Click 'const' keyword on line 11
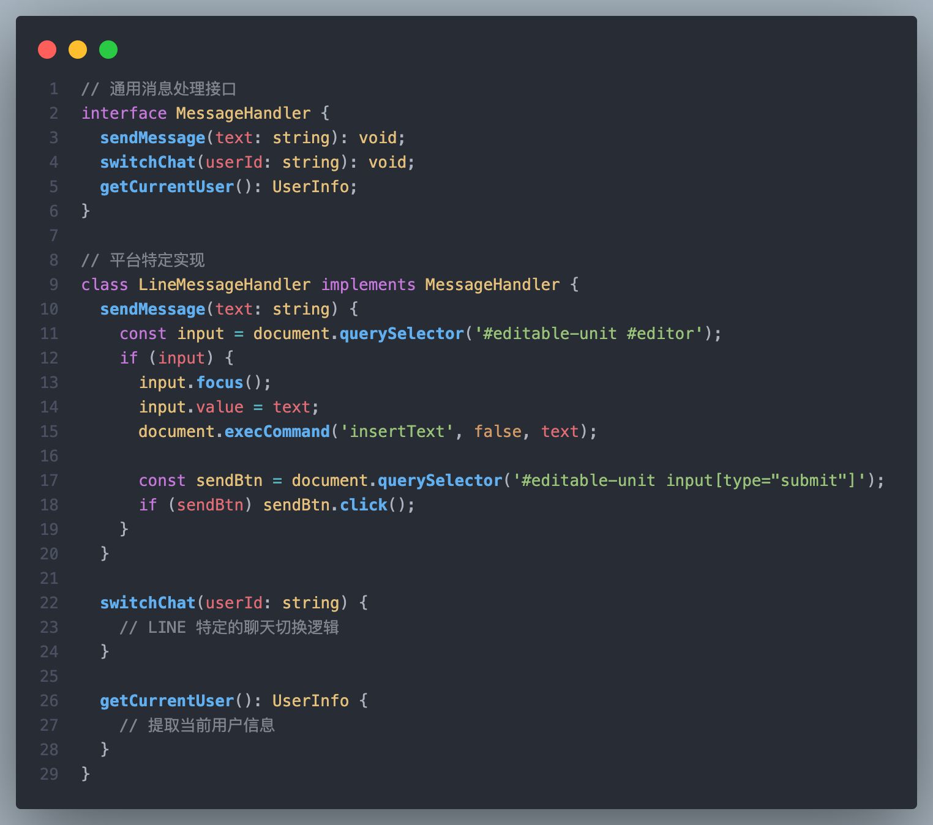 click(x=143, y=334)
